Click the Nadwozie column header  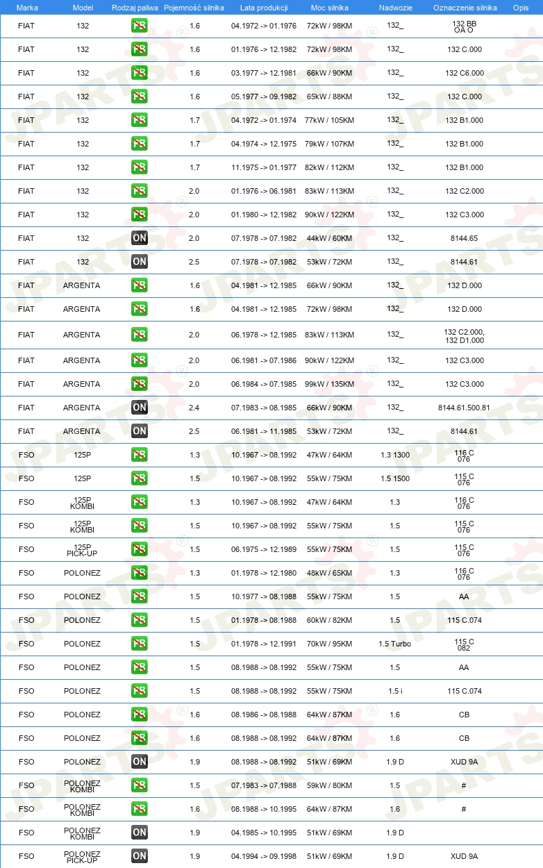click(x=395, y=8)
